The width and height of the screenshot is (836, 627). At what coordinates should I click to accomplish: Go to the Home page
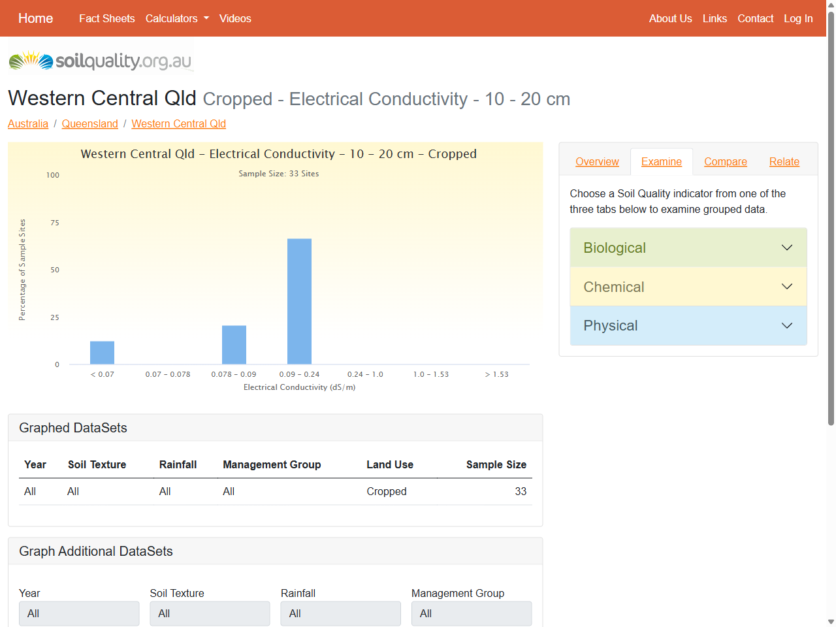pyautogui.click(x=35, y=18)
